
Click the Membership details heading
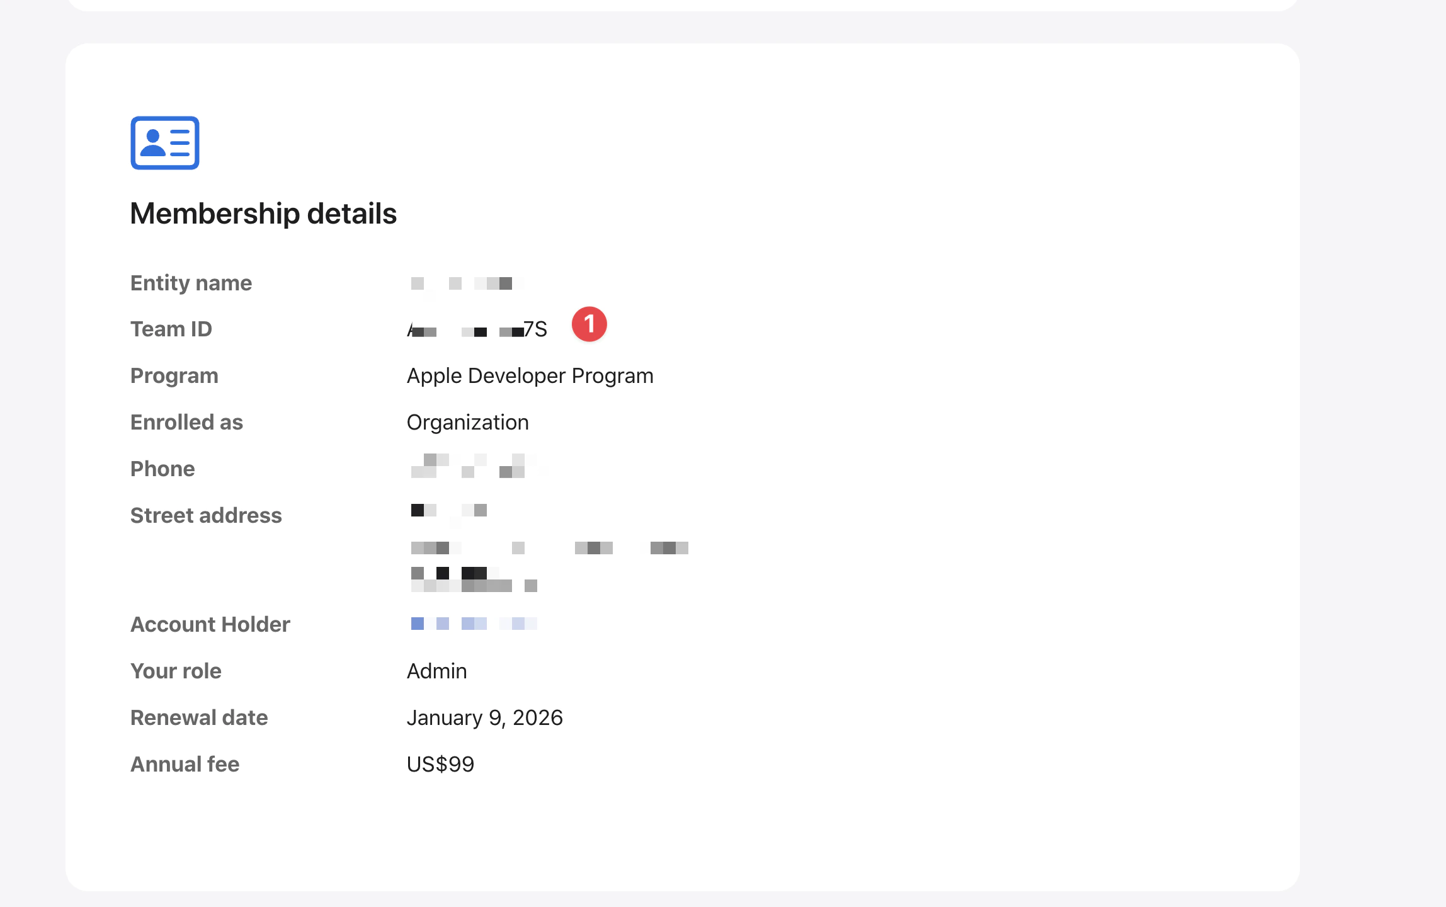pos(263,214)
